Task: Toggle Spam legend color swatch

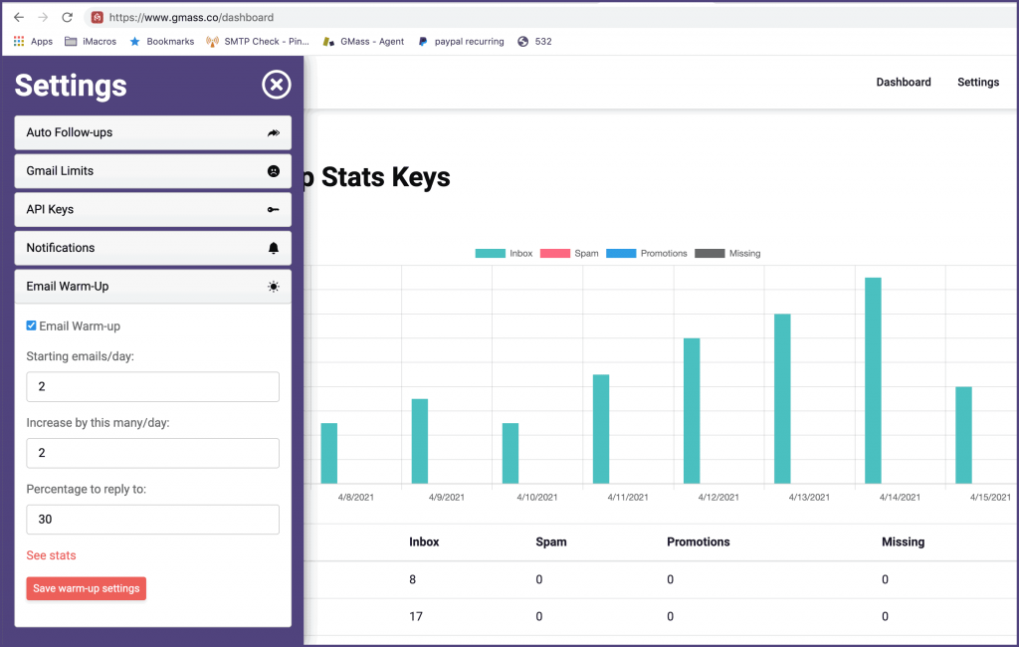Action: coord(555,254)
